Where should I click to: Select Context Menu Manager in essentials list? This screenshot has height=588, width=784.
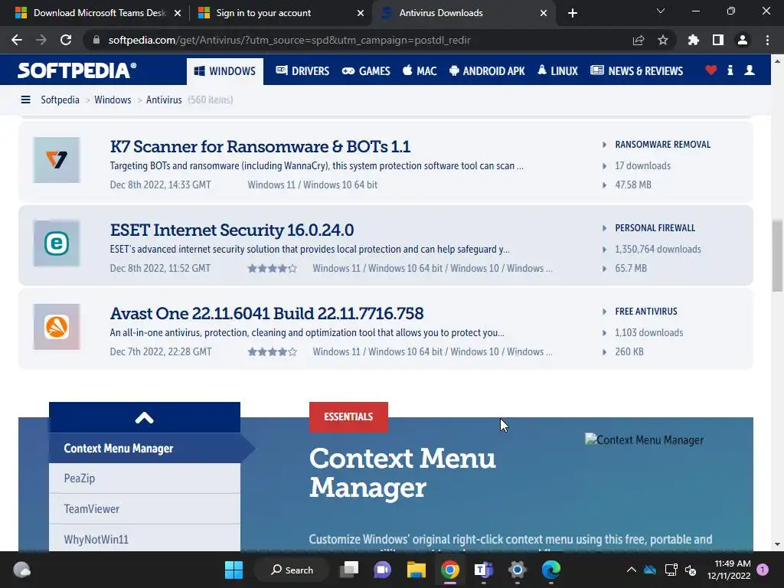pos(145,448)
